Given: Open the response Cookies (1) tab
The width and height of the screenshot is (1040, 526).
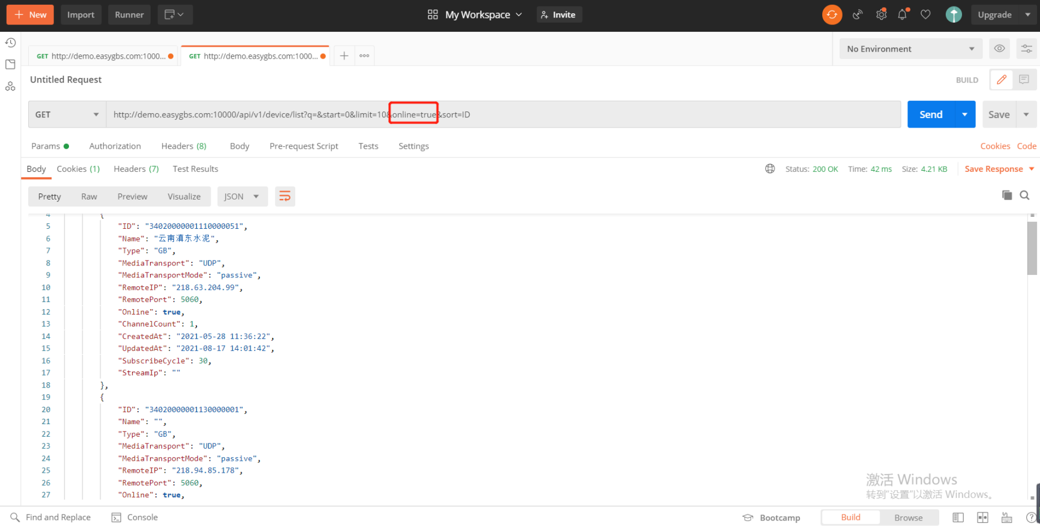Looking at the screenshot, I should [x=78, y=169].
